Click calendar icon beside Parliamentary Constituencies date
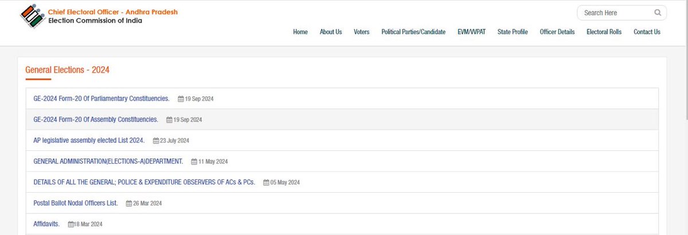Viewport: 688px width, 235px height. (x=181, y=99)
